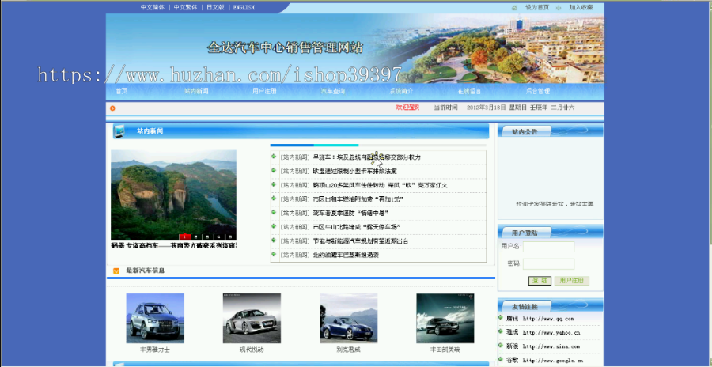This screenshot has width=712, height=367.
Task: Click the 登 陆 login button
Action: click(x=540, y=281)
